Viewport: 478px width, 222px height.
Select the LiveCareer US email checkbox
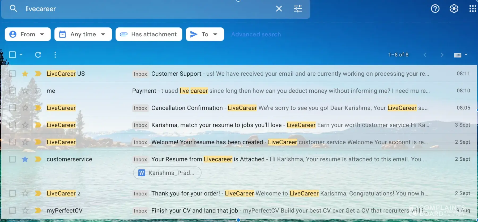[x=12, y=74]
